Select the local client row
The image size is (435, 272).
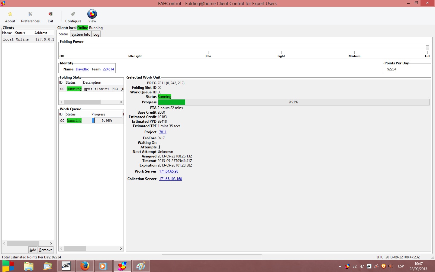28,39
